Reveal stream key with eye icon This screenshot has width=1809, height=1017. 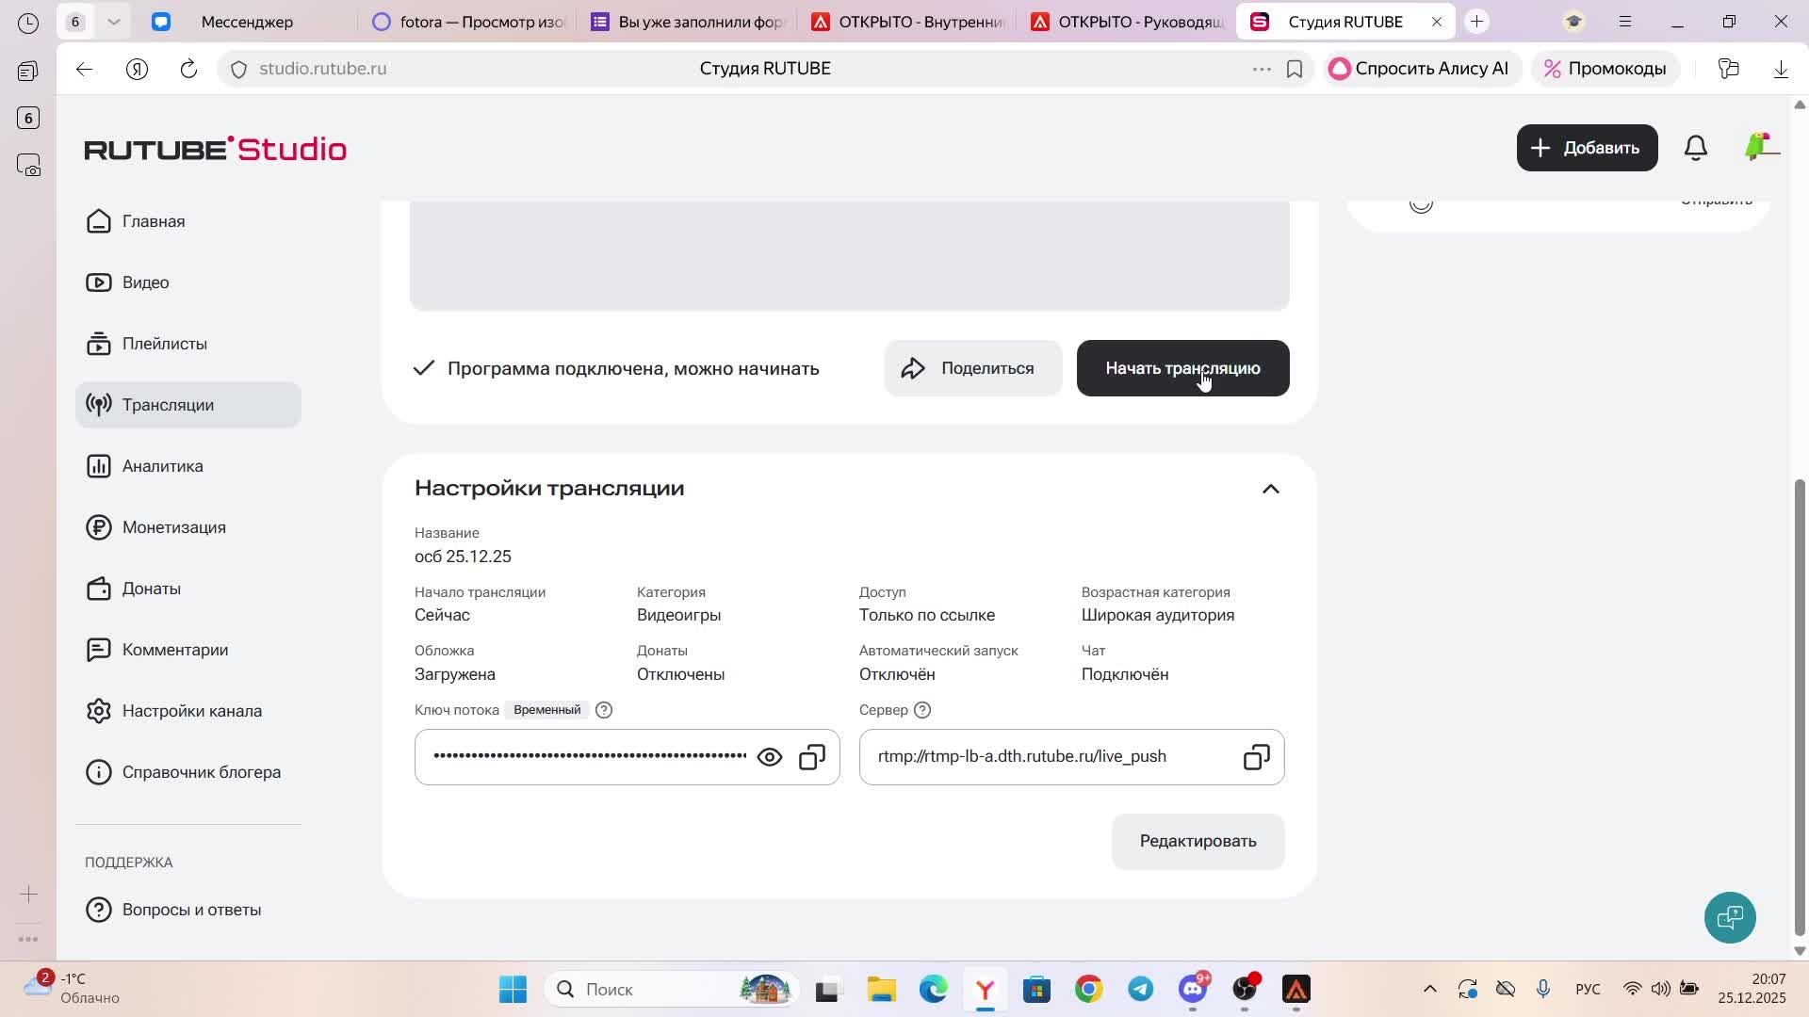click(769, 757)
